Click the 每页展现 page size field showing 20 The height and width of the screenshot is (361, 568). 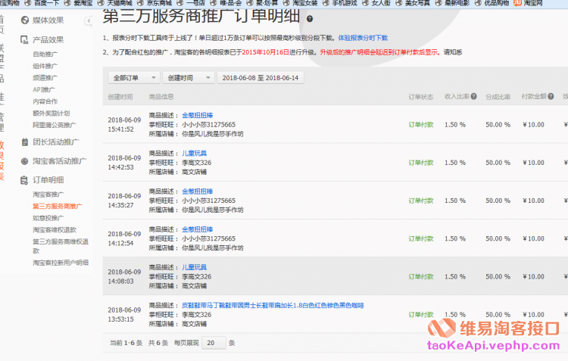[214, 343]
